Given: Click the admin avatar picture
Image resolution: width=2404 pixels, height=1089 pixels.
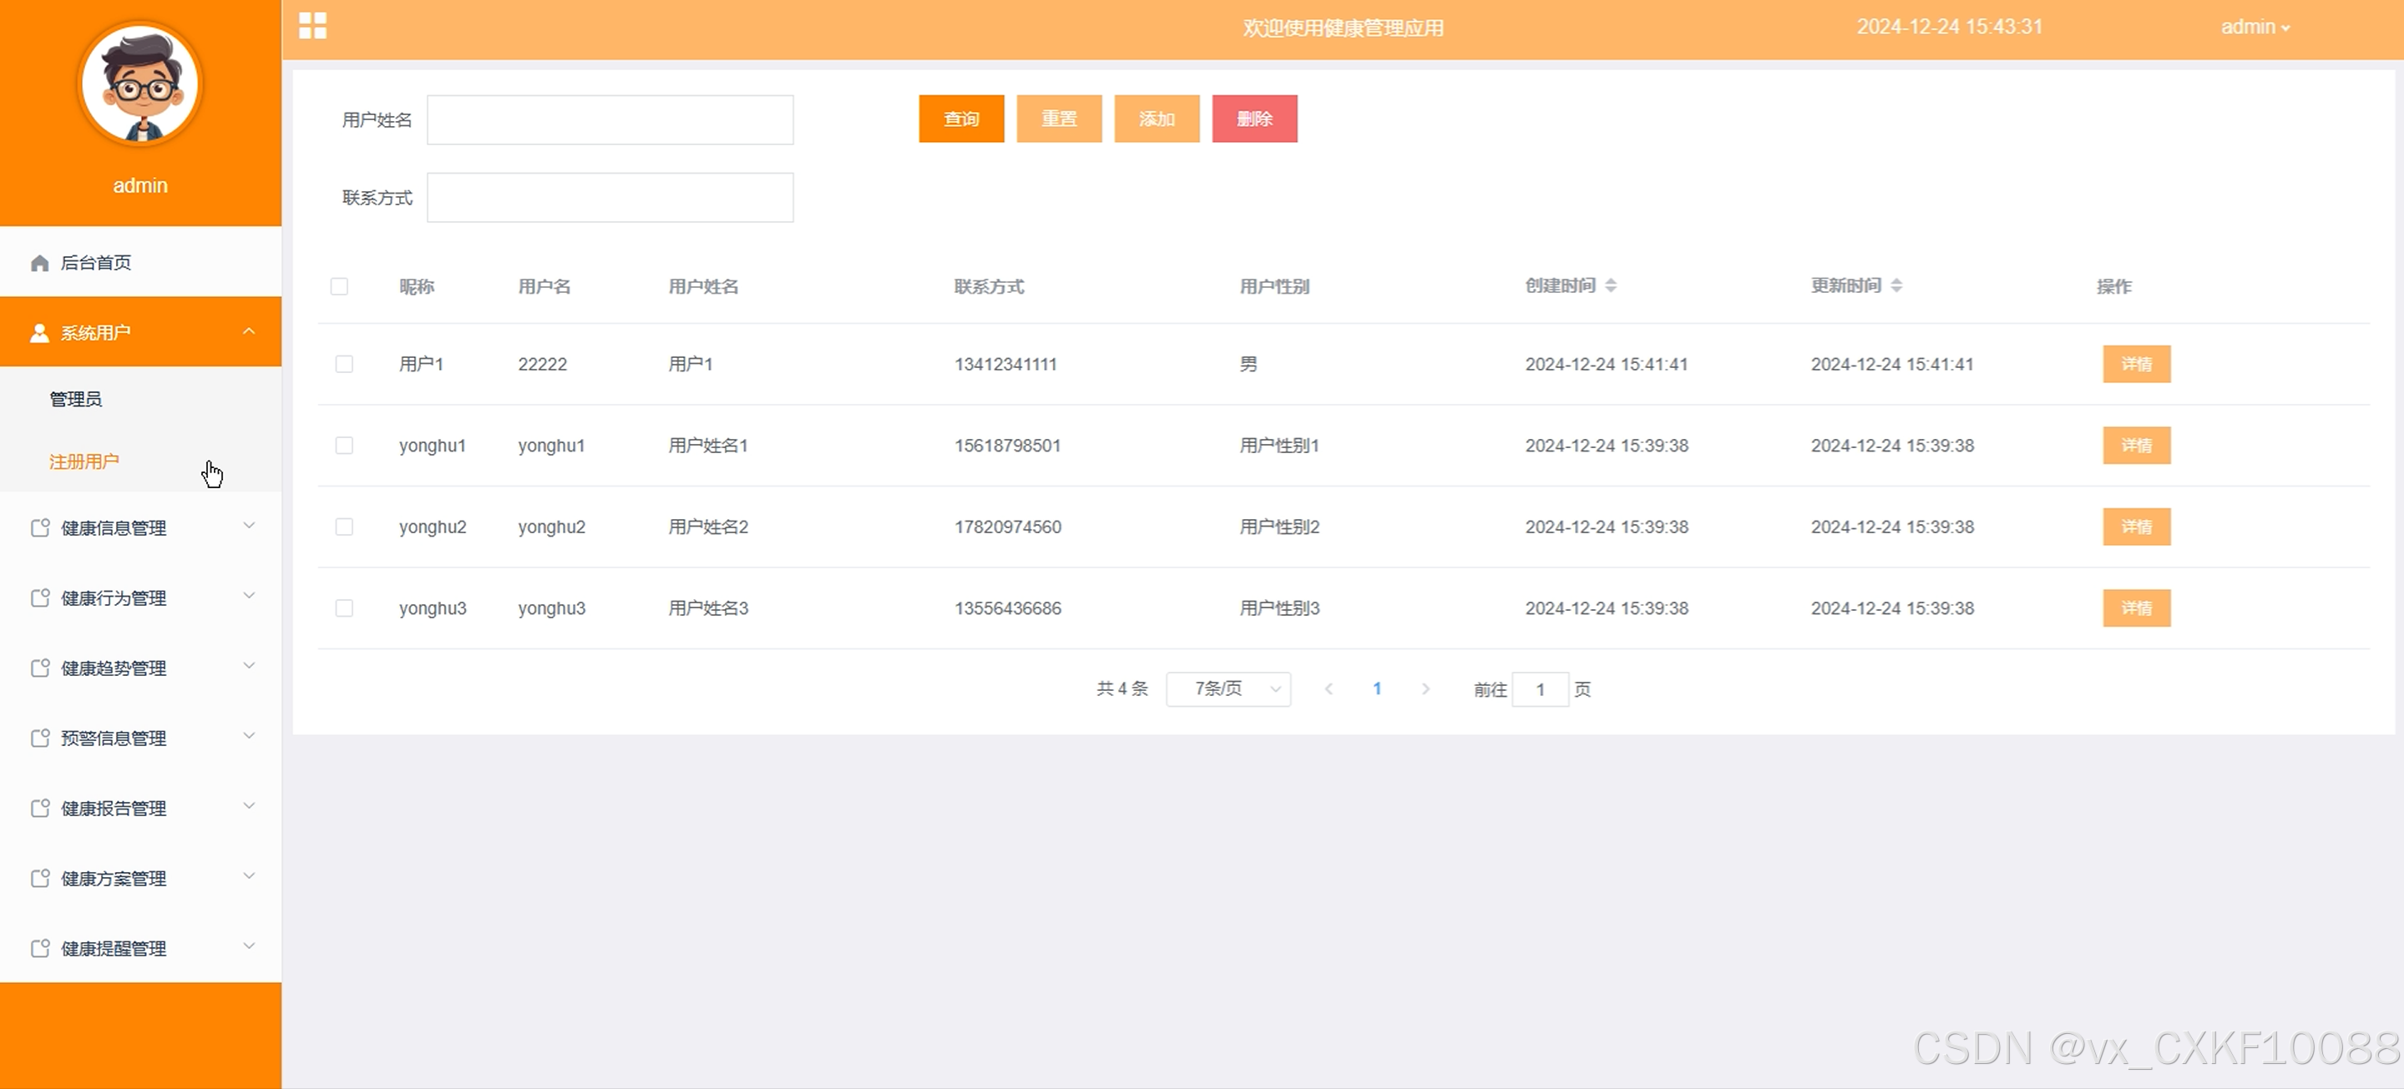Looking at the screenshot, I should [x=140, y=85].
